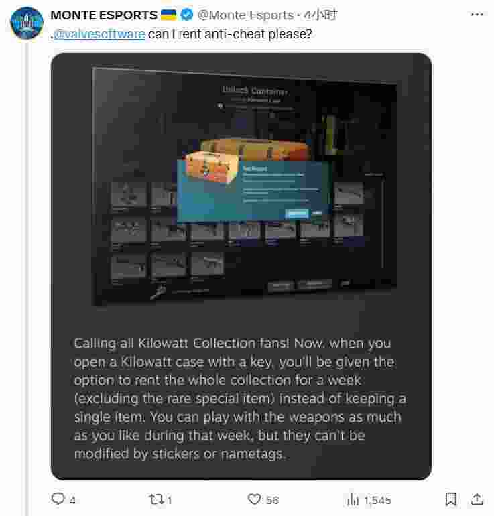The image size is (494, 516).
Task: Open the MONTE ESPORTS display name
Action: tap(104, 15)
